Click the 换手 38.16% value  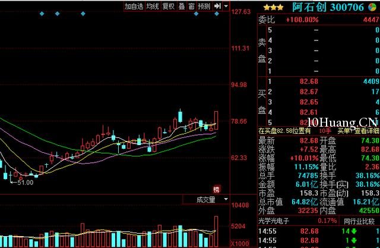pyautogui.click(x=368, y=175)
